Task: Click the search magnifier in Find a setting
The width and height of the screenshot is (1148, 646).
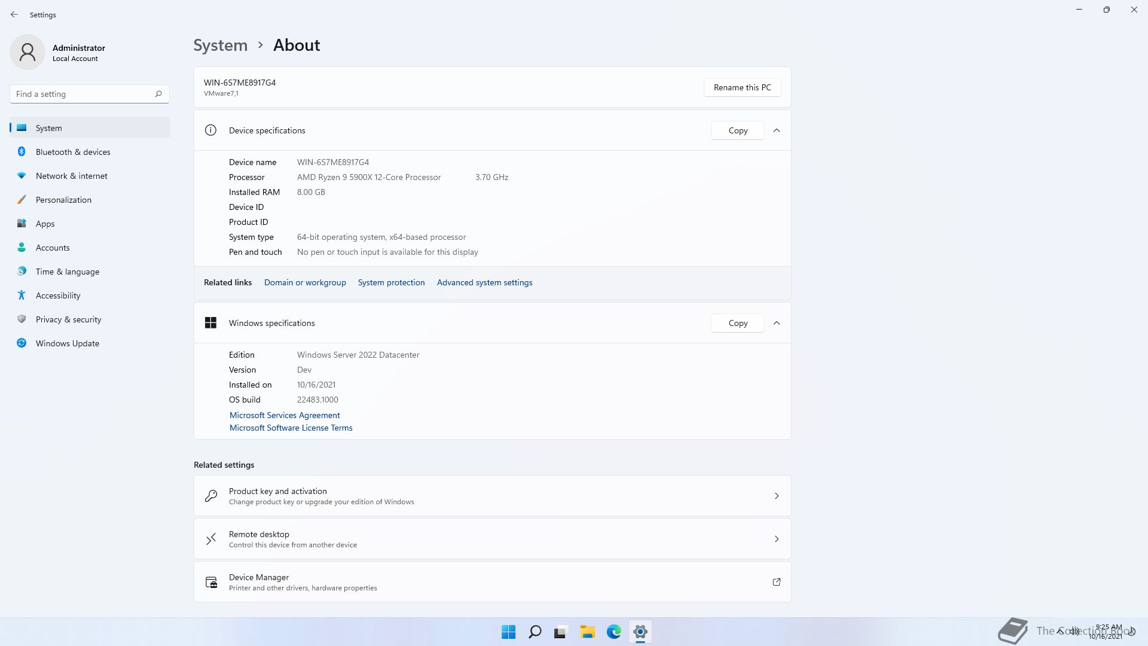Action: point(158,94)
